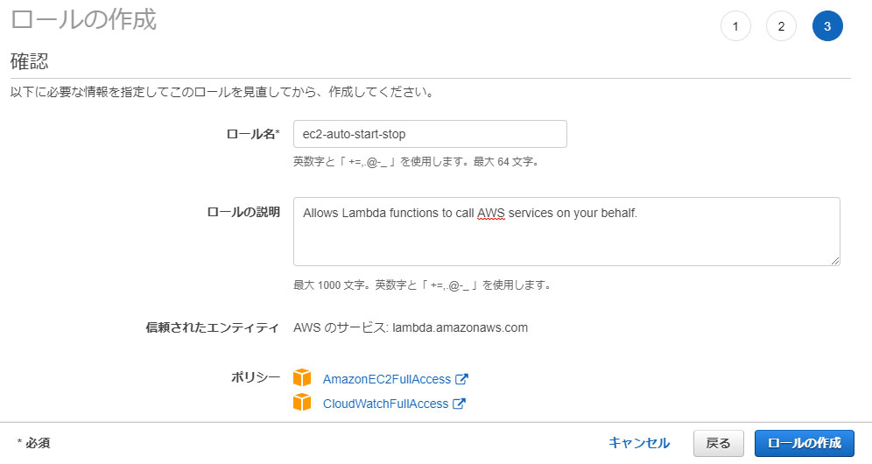The width and height of the screenshot is (872, 464).
Task: Click the ポリシー label
Action: [256, 377]
